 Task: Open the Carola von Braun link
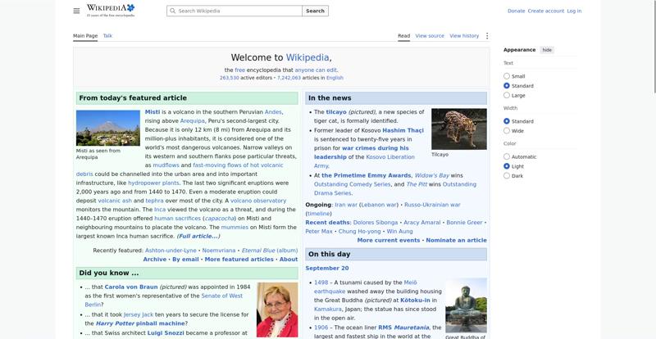pyautogui.click(x=131, y=287)
